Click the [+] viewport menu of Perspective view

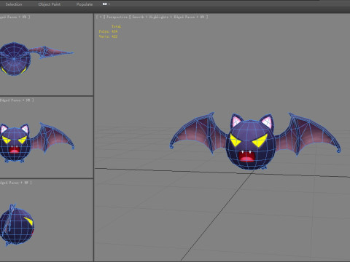click(101, 17)
